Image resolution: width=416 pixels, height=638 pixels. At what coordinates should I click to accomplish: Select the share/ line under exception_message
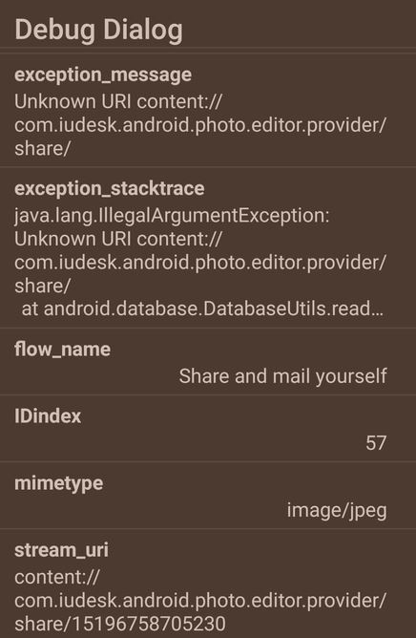(42, 148)
